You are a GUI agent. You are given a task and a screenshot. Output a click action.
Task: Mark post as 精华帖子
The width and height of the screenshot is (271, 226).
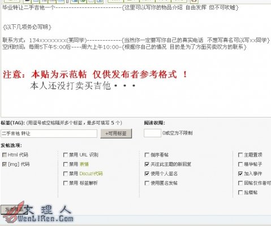(240, 164)
